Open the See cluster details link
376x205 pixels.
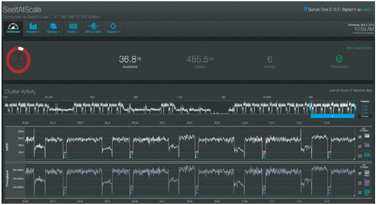pyautogui.click(x=359, y=48)
